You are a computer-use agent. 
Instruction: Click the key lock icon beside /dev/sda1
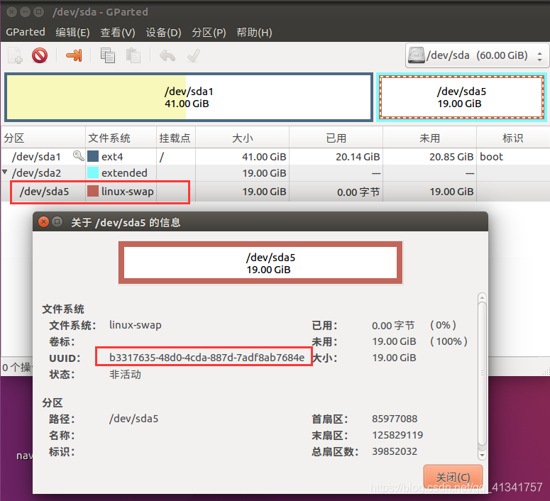(x=78, y=156)
